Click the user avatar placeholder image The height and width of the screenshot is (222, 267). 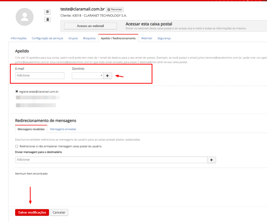pos(25,17)
